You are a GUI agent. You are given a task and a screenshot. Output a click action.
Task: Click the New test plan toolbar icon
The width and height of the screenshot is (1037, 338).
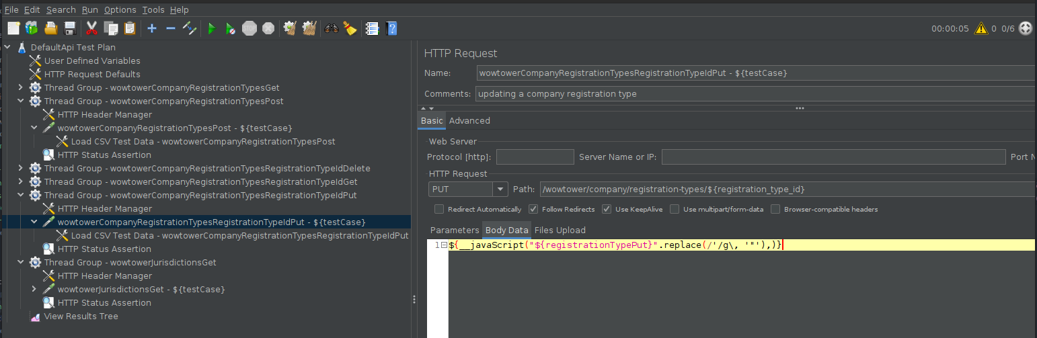point(13,28)
